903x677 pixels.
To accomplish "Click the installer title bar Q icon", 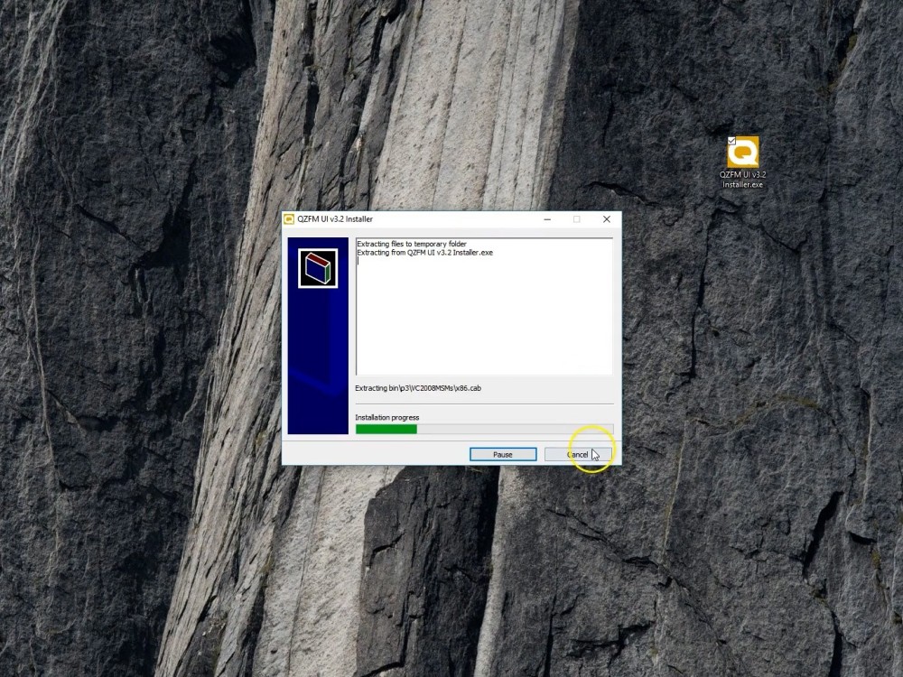I will click(x=289, y=219).
